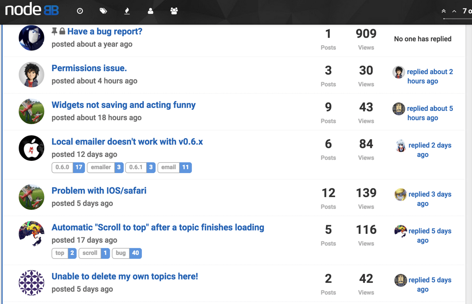Viewport: 472px width, 304px height.
Task: Open 'Problem with IOS/safari' topic
Action: tap(99, 191)
